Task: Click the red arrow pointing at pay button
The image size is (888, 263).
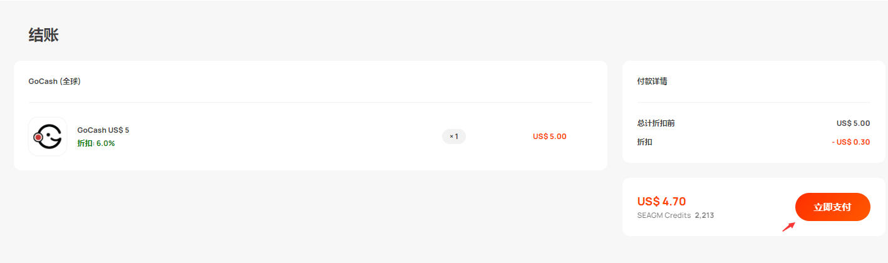Action: (x=789, y=227)
